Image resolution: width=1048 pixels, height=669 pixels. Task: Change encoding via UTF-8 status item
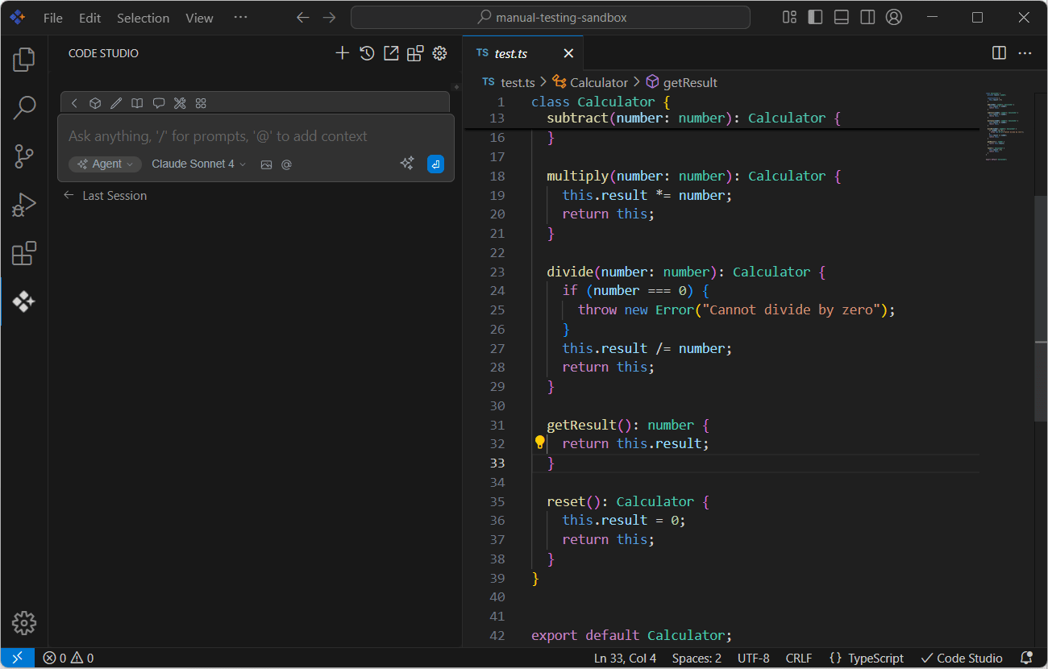click(754, 659)
